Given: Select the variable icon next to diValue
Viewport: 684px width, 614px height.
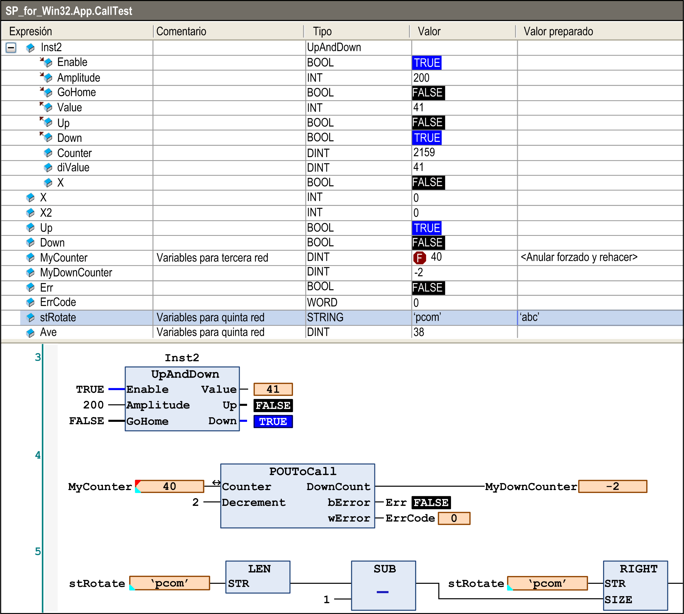Looking at the screenshot, I should click(x=47, y=167).
